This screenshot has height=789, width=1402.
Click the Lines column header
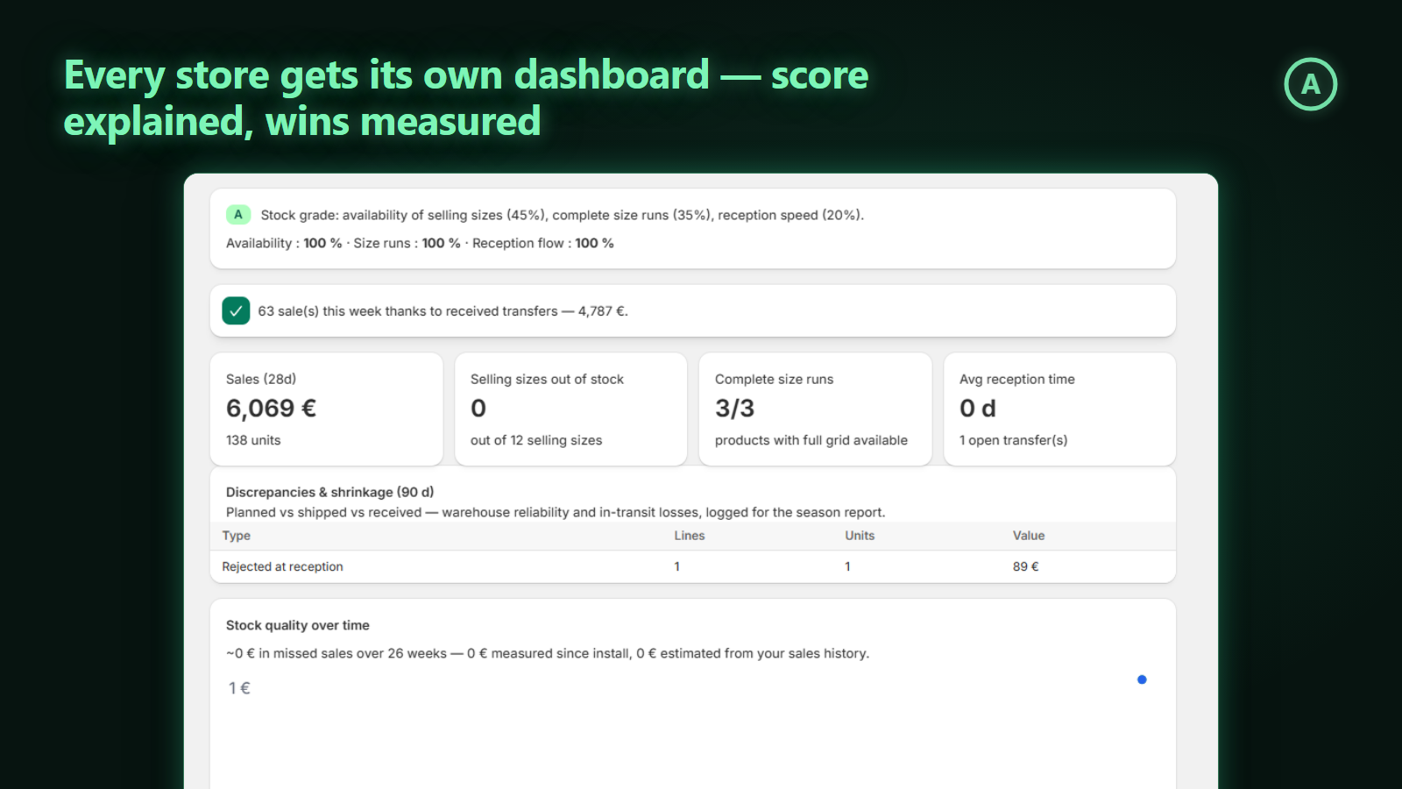coord(690,536)
